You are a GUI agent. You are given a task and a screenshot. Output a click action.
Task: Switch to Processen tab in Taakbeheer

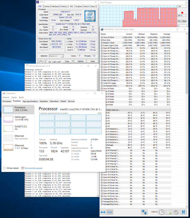(7, 101)
